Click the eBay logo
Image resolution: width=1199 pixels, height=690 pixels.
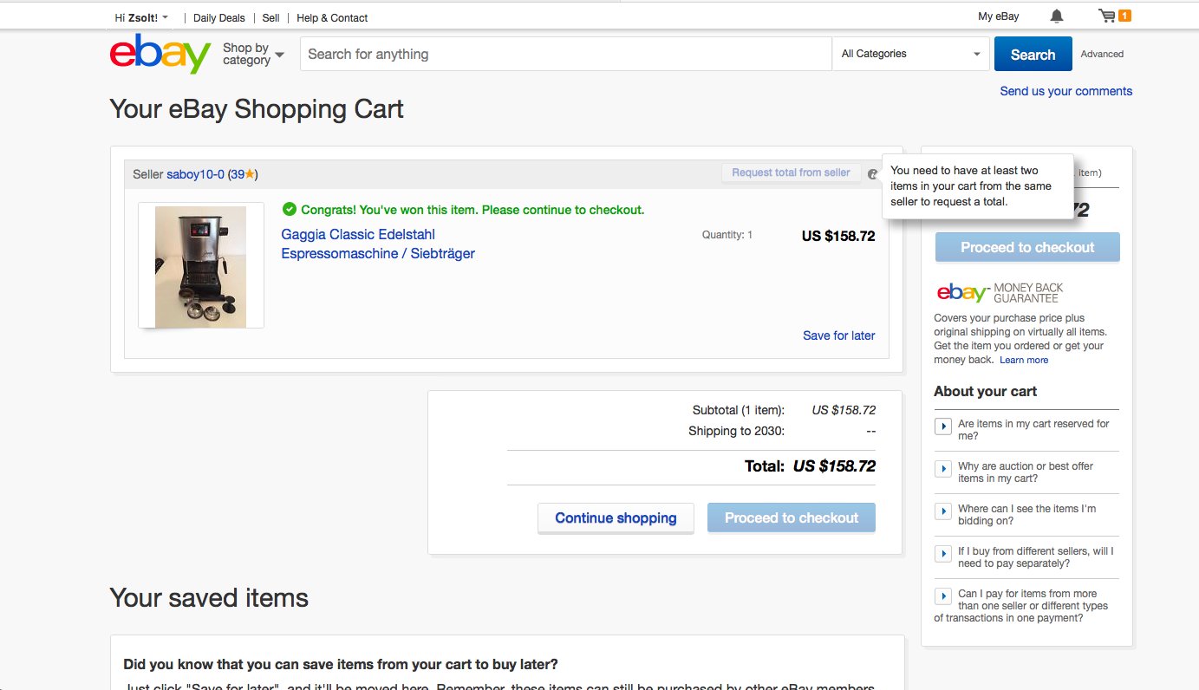coord(160,54)
